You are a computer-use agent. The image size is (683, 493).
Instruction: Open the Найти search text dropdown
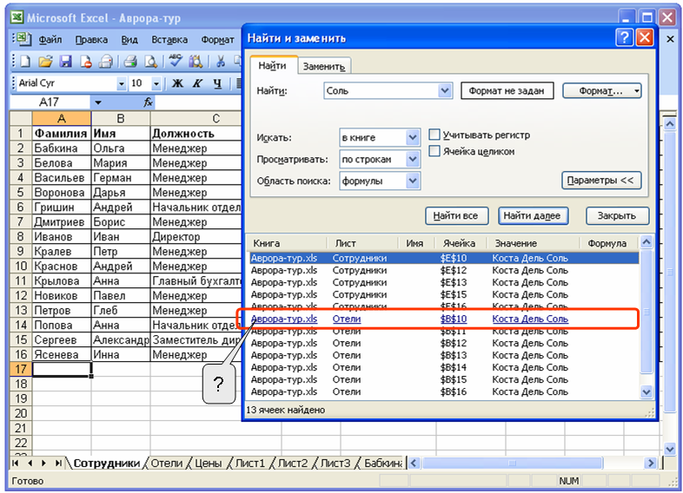click(444, 90)
